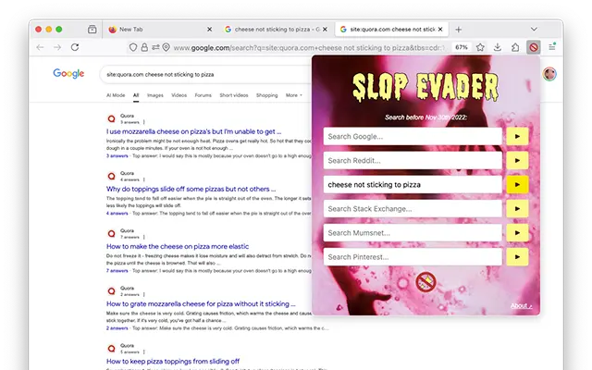Screen dimensions: 592x370
Task: Switch to 'cheese not sticking to pizza' tab
Action: pyautogui.click(x=276, y=29)
